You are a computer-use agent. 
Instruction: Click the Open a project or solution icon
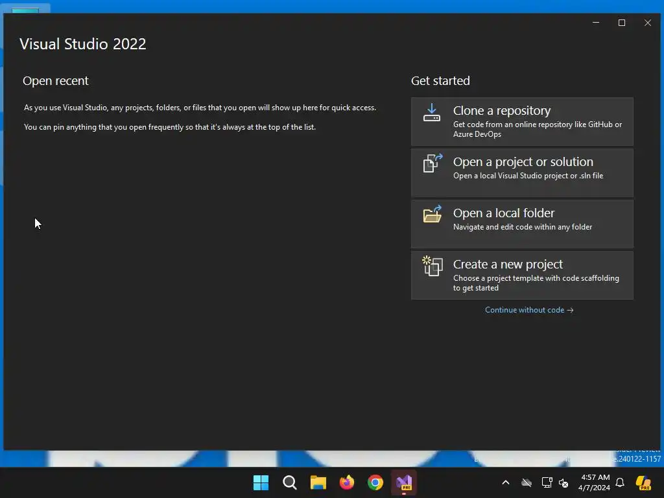pos(433,163)
